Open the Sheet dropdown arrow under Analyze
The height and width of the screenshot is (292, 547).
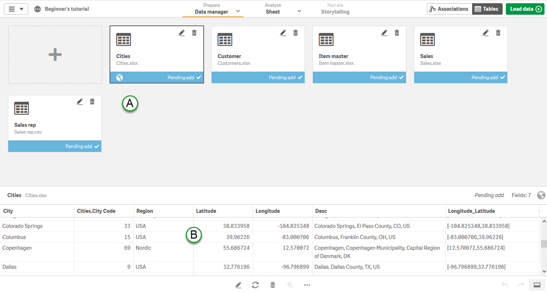tap(299, 11)
